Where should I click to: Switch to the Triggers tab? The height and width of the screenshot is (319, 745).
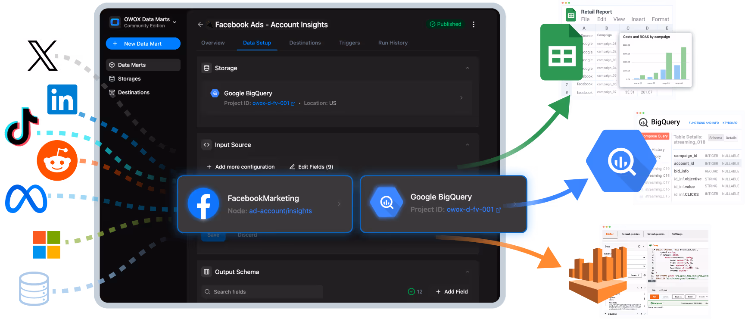[349, 43]
